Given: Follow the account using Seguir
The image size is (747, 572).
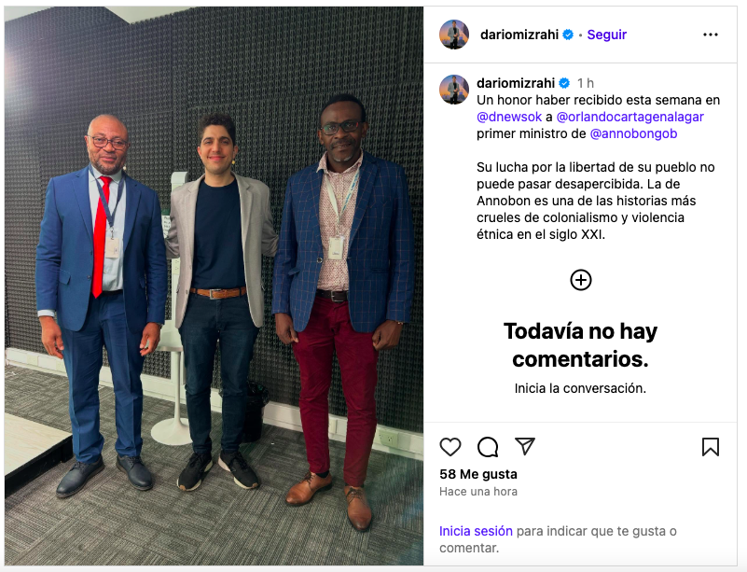Looking at the screenshot, I should coord(606,35).
